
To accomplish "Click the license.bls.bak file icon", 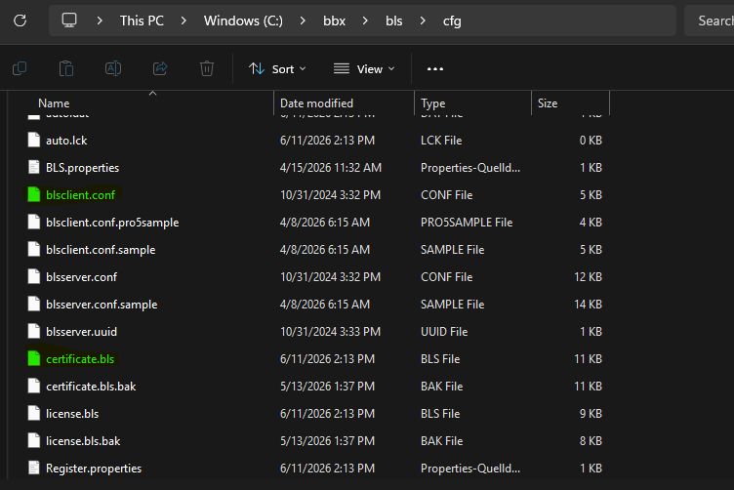I will point(34,441).
